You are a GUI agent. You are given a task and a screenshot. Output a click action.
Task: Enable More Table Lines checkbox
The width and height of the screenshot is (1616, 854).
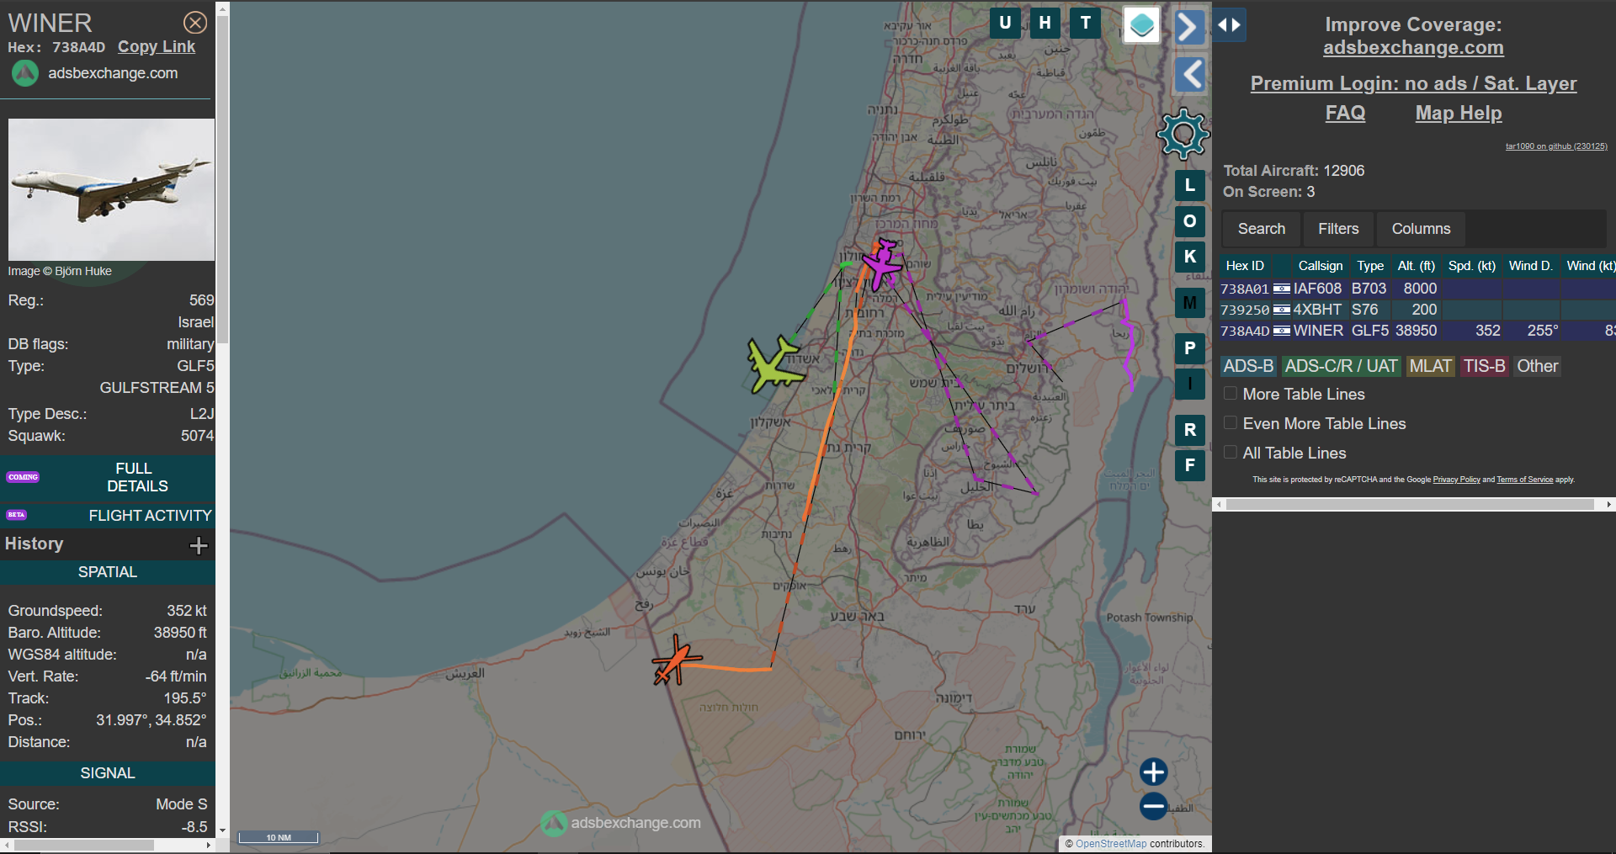[1231, 394]
